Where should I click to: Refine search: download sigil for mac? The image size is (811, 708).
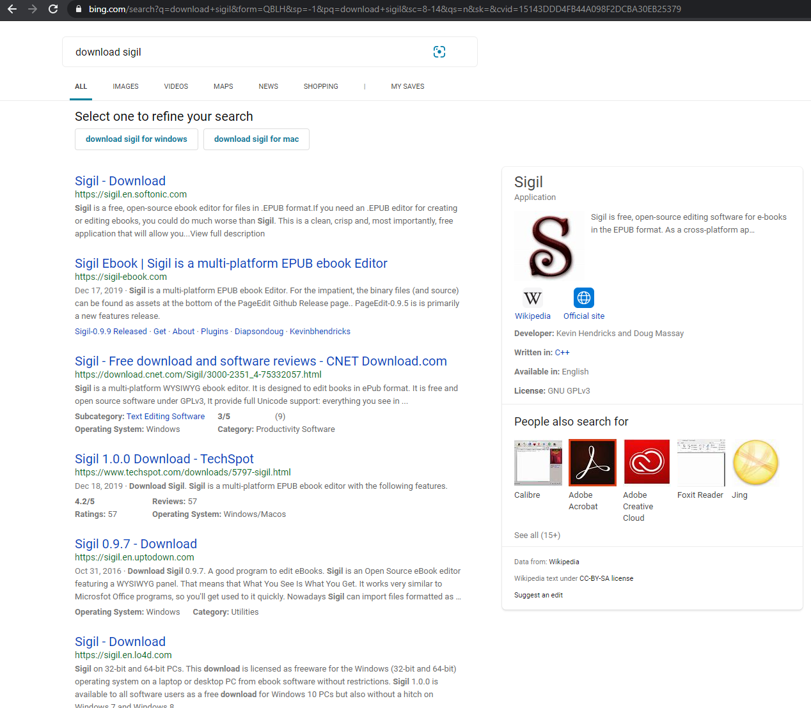click(256, 139)
